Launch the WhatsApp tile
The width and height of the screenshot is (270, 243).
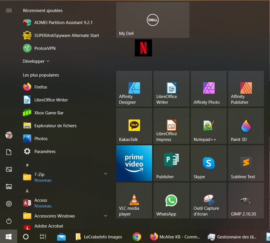pos(171,201)
